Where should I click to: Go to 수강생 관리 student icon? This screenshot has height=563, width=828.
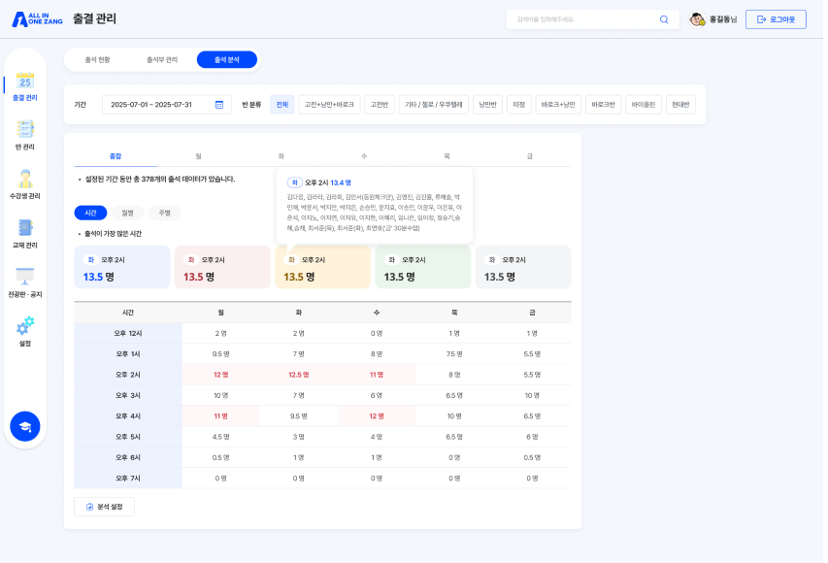coord(25,179)
